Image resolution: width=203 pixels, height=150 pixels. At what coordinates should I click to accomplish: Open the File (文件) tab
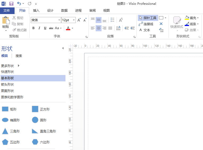point(7,11)
